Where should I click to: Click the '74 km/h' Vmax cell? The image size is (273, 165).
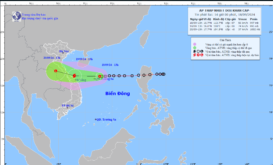coord(243,26)
